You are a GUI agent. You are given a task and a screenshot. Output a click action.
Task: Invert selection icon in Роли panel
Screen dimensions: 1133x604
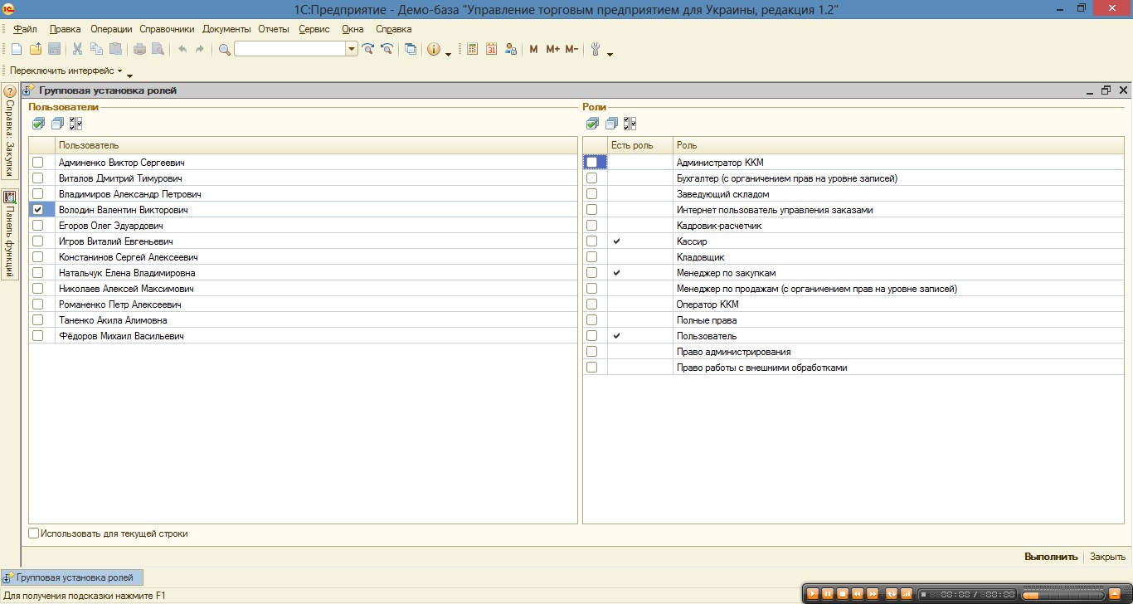tap(630, 124)
